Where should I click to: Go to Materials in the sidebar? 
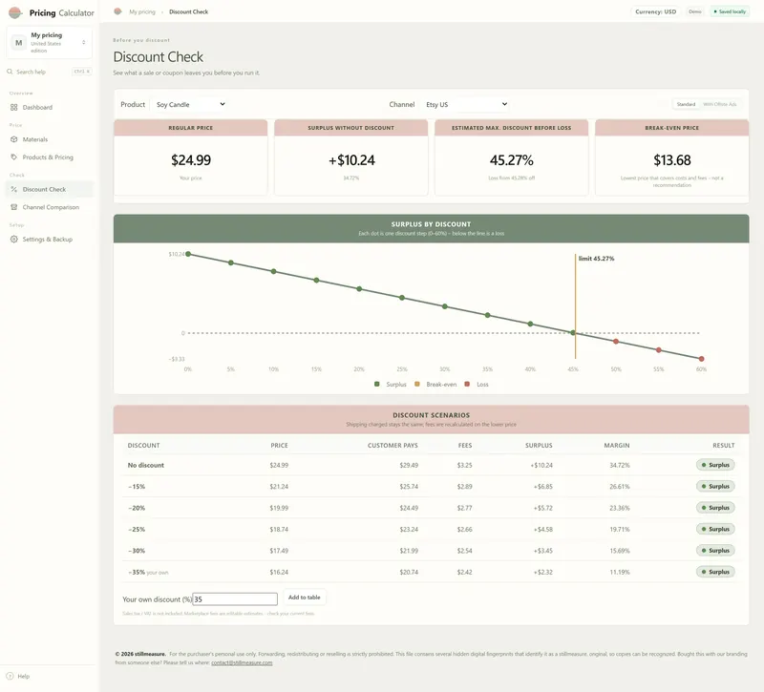(49, 139)
